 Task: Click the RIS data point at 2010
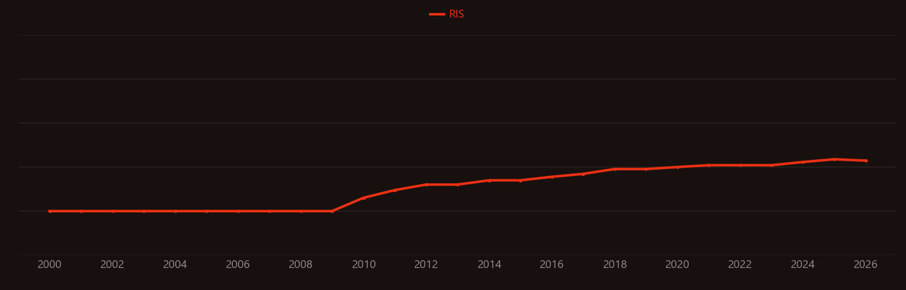click(x=364, y=197)
